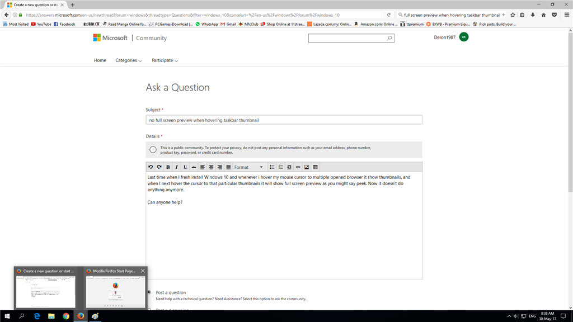
Task: Select the Mozilla Firefox Start Page thumbnail
Action: click(x=115, y=288)
